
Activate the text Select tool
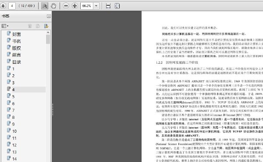tap(45, 6)
